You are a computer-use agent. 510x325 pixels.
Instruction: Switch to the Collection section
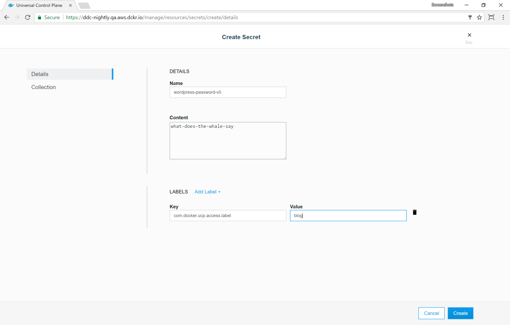click(x=44, y=87)
